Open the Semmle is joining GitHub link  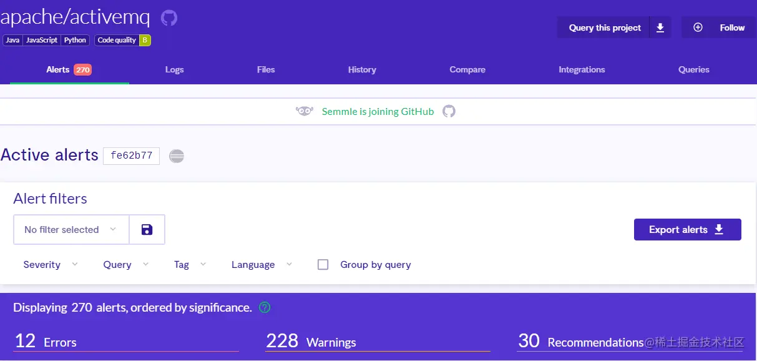click(x=378, y=111)
